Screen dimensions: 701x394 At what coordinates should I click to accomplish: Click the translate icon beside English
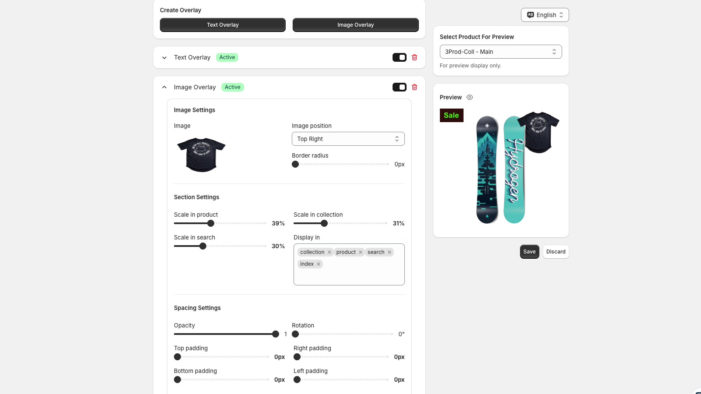530,14
